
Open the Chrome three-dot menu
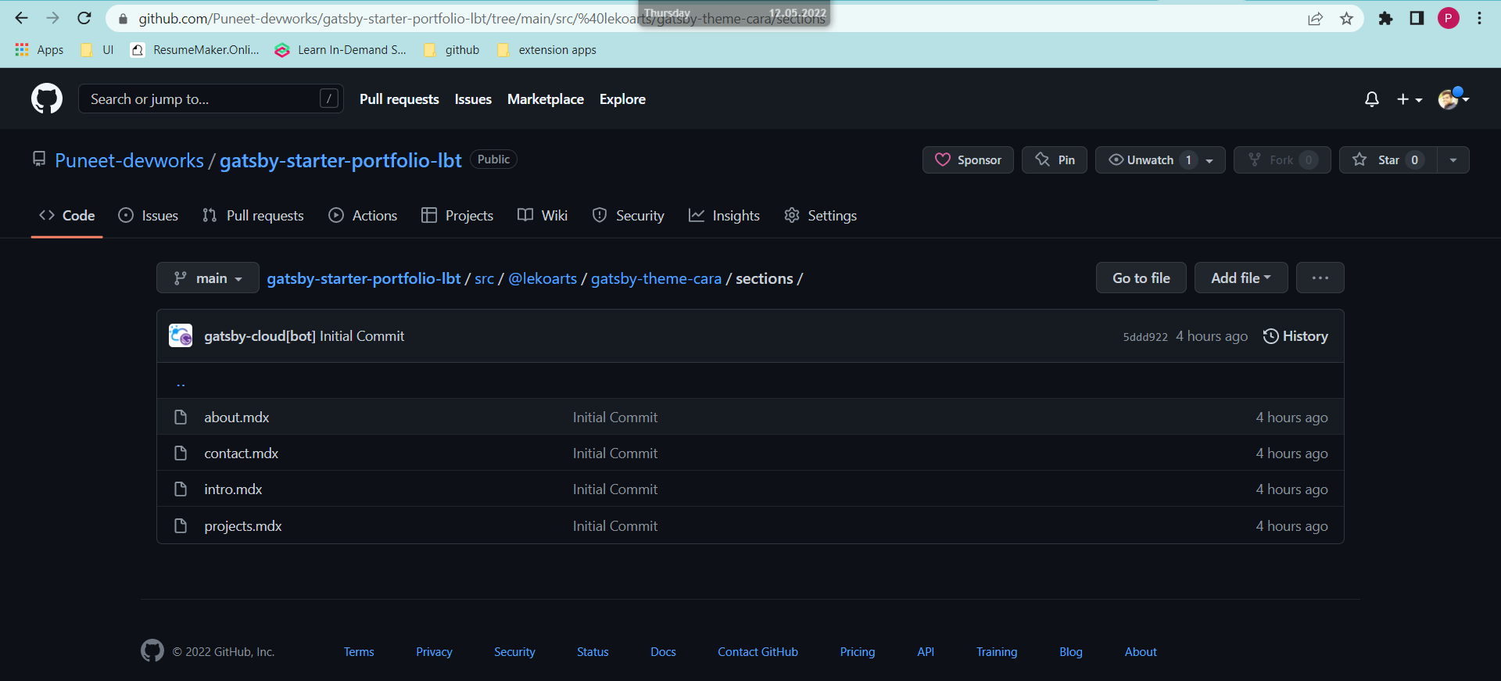(x=1479, y=19)
